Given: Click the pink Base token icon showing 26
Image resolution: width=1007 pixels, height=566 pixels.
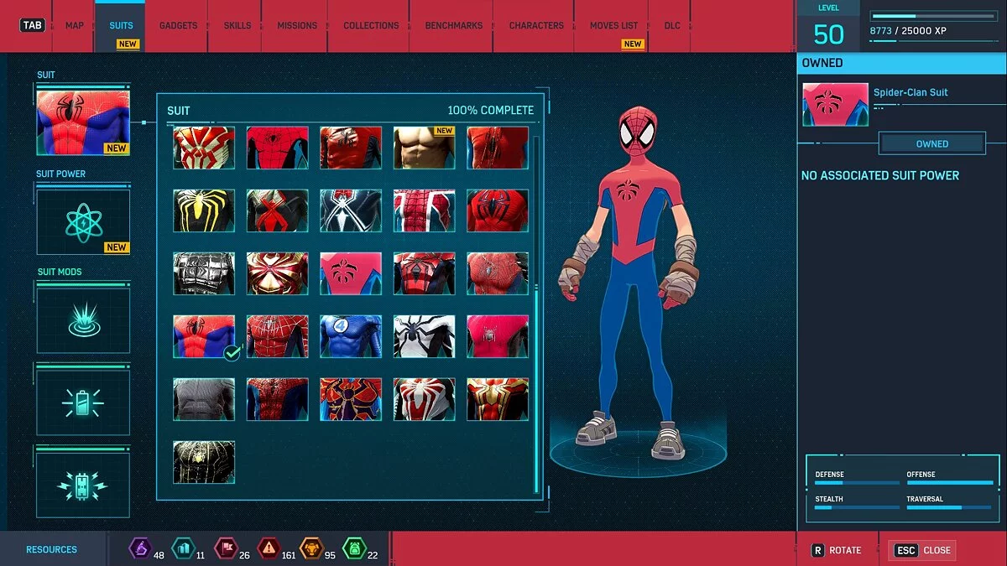Looking at the screenshot, I should coord(225,549).
